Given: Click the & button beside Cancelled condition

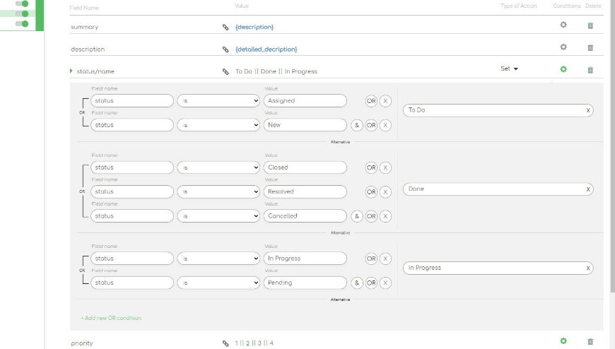Looking at the screenshot, I should click(357, 216).
